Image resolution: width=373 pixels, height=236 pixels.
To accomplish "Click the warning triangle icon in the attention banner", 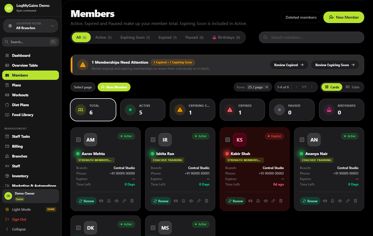I will pos(83,65).
